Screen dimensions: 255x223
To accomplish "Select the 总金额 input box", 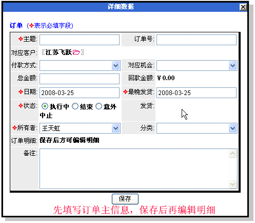I will tap(80, 79).
